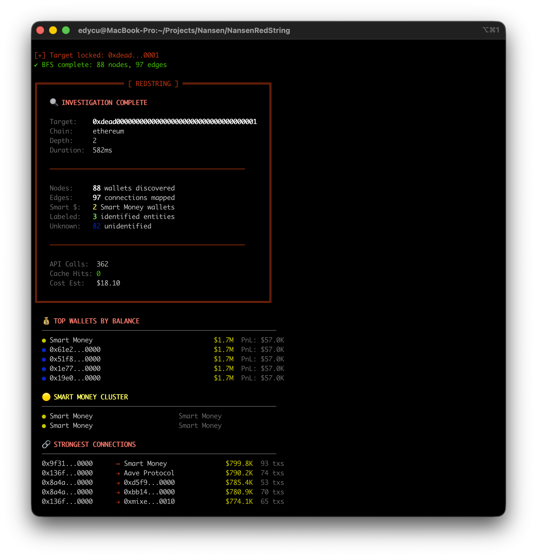Click the magnifying glass investigation icon
Image resolution: width=537 pixels, height=558 pixels.
(x=54, y=102)
